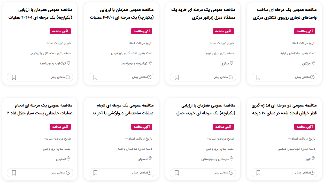Click the location pin icon next to البرز
The width and height of the screenshot is (324, 183).
pyautogui.click(x=313, y=158)
